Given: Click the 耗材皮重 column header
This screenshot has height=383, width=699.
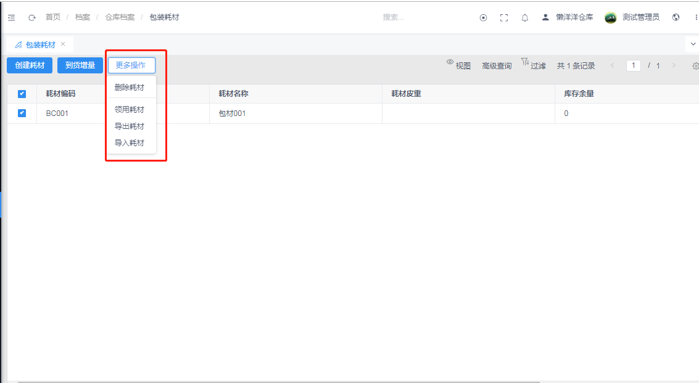Looking at the screenshot, I should coord(406,94).
